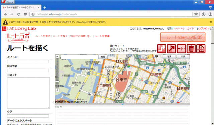Click the LatLongLab logo
The width and height of the screenshot is (214, 125).
point(19,29)
